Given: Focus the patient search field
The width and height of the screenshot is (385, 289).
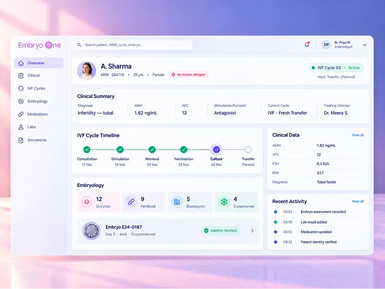Looking at the screenshot, I should (132, 45).
